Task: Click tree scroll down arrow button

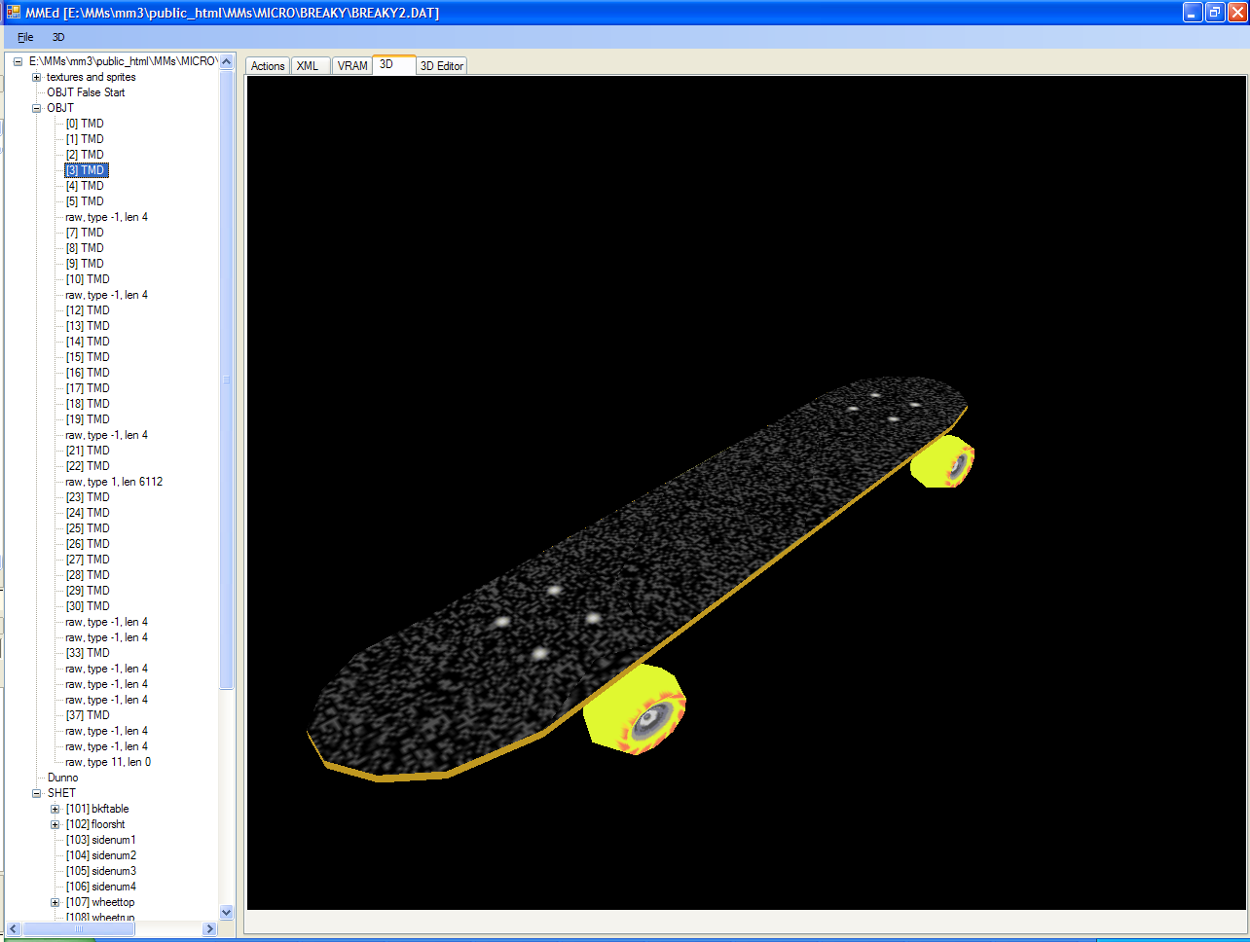Action: click(x=227, y=912)
